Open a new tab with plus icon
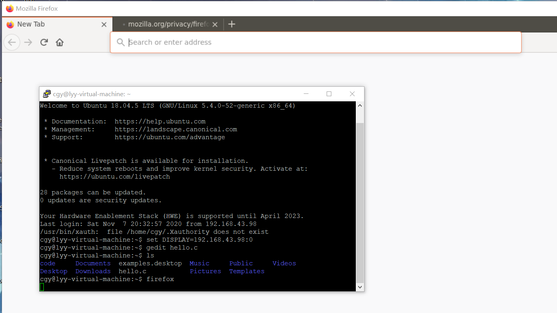 [x=232, y=24]
